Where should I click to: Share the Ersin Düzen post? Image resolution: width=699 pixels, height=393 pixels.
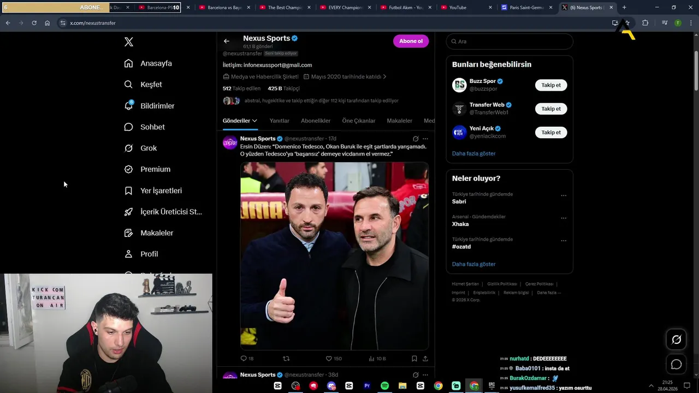pos(425,359)
